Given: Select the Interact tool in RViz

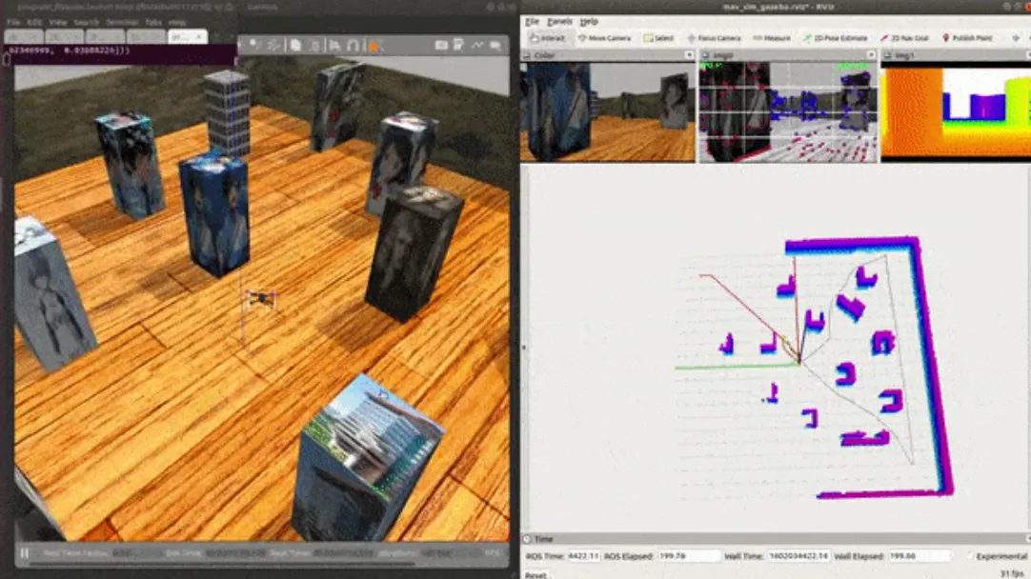Looking at the screenshot, I should click(x=548, y=38).
